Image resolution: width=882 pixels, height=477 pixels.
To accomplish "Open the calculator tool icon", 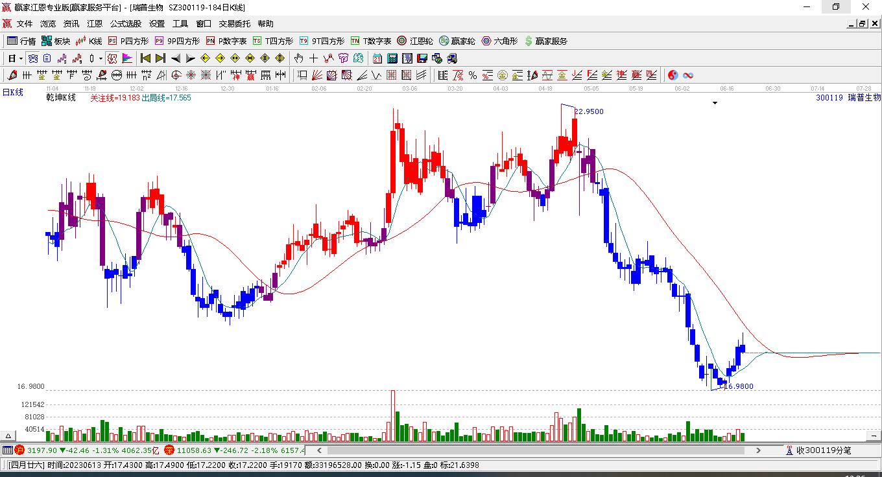I will 392,58.
